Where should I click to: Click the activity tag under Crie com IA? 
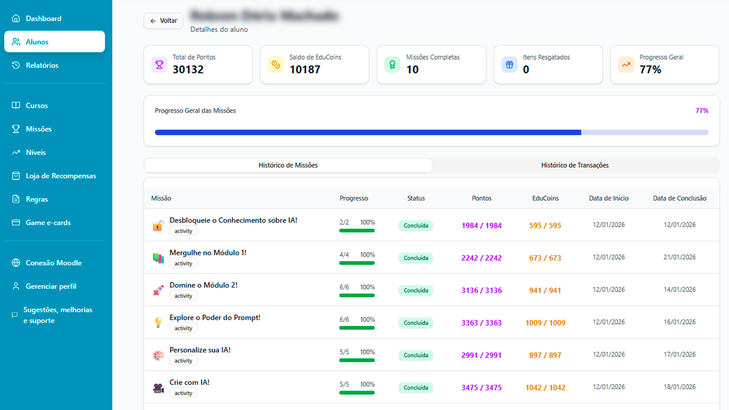click(x=183, y=393)
